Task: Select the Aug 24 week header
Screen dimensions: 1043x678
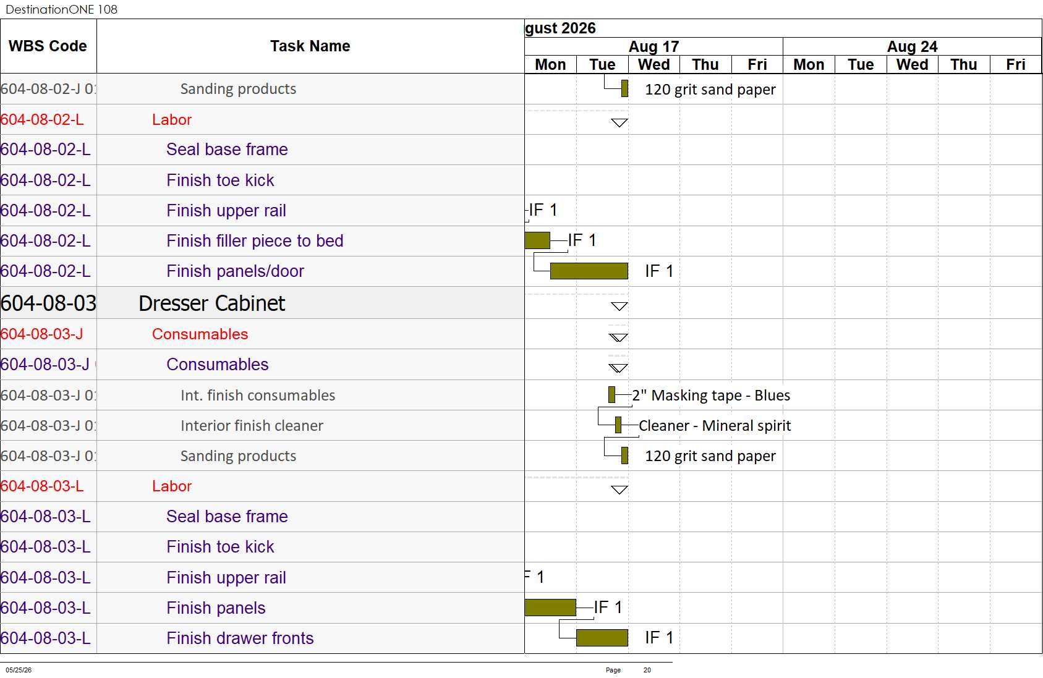Action: click(912, 46)
